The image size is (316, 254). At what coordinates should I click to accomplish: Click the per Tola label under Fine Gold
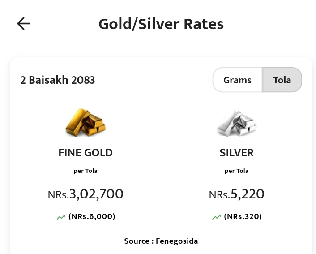click(x=85, y=171)
